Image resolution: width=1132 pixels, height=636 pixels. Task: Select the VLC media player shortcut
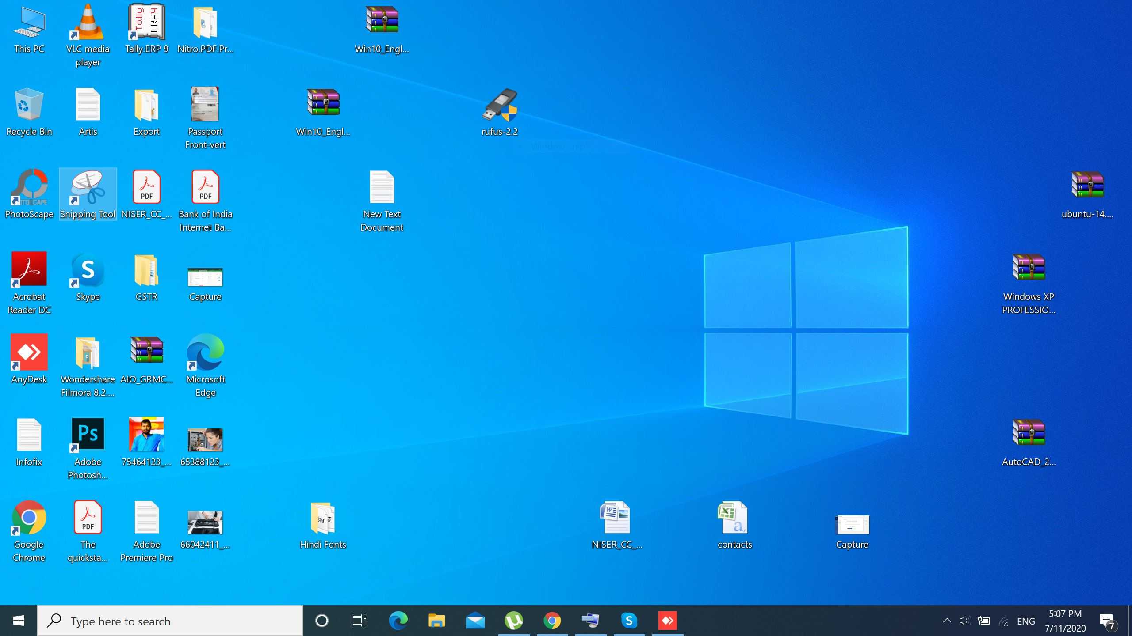pos(88,35)
